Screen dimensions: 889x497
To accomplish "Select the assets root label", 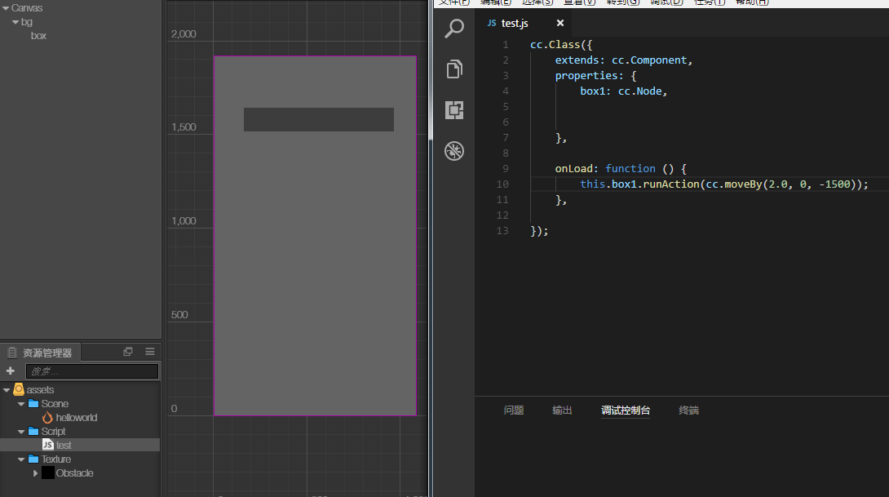I will click(40, 390).
